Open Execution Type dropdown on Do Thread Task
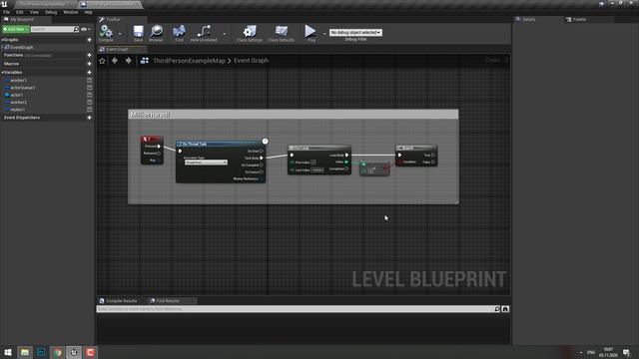The height and width of the screenshot is (359, 639). coord(206,163)
